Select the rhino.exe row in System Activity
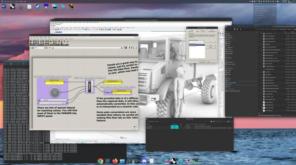 coord(190,126)
